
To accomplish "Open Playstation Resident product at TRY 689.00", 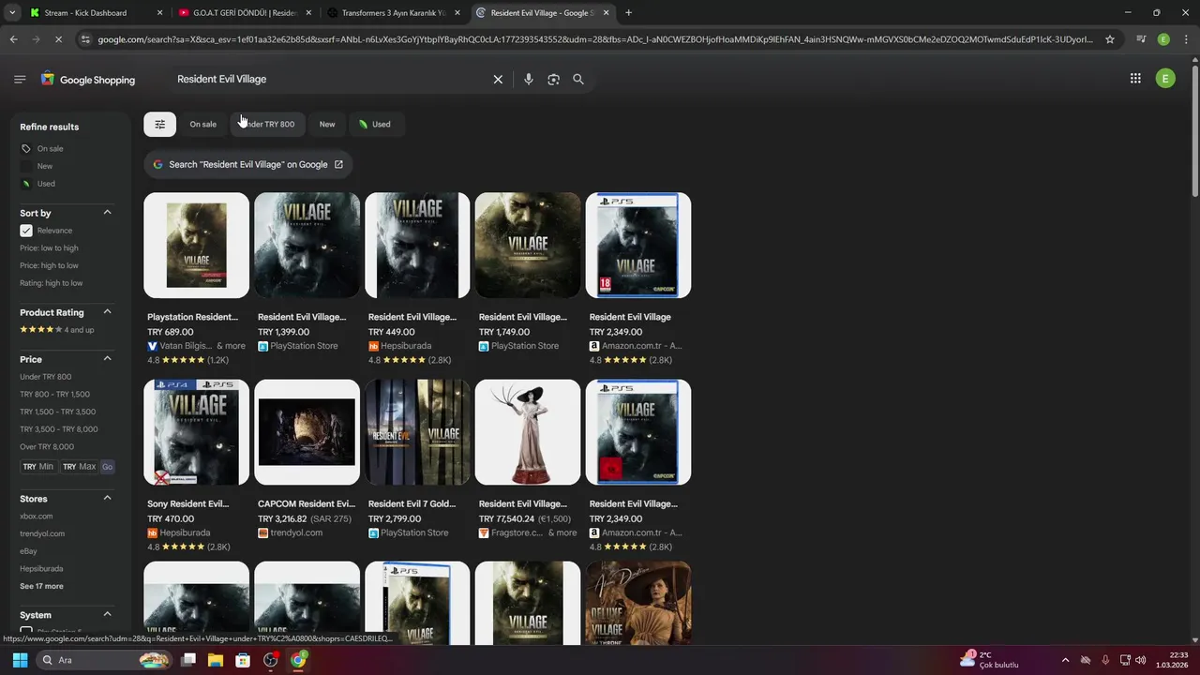I will pyautogui.click(x=196, y=279).
